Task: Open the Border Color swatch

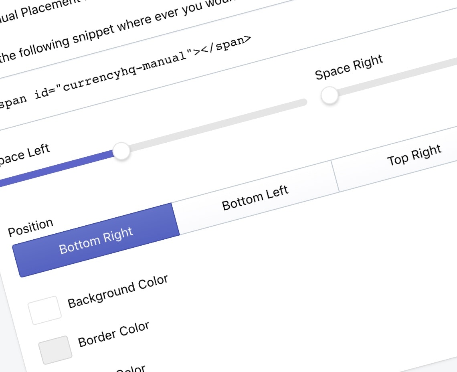Action: 55,350
